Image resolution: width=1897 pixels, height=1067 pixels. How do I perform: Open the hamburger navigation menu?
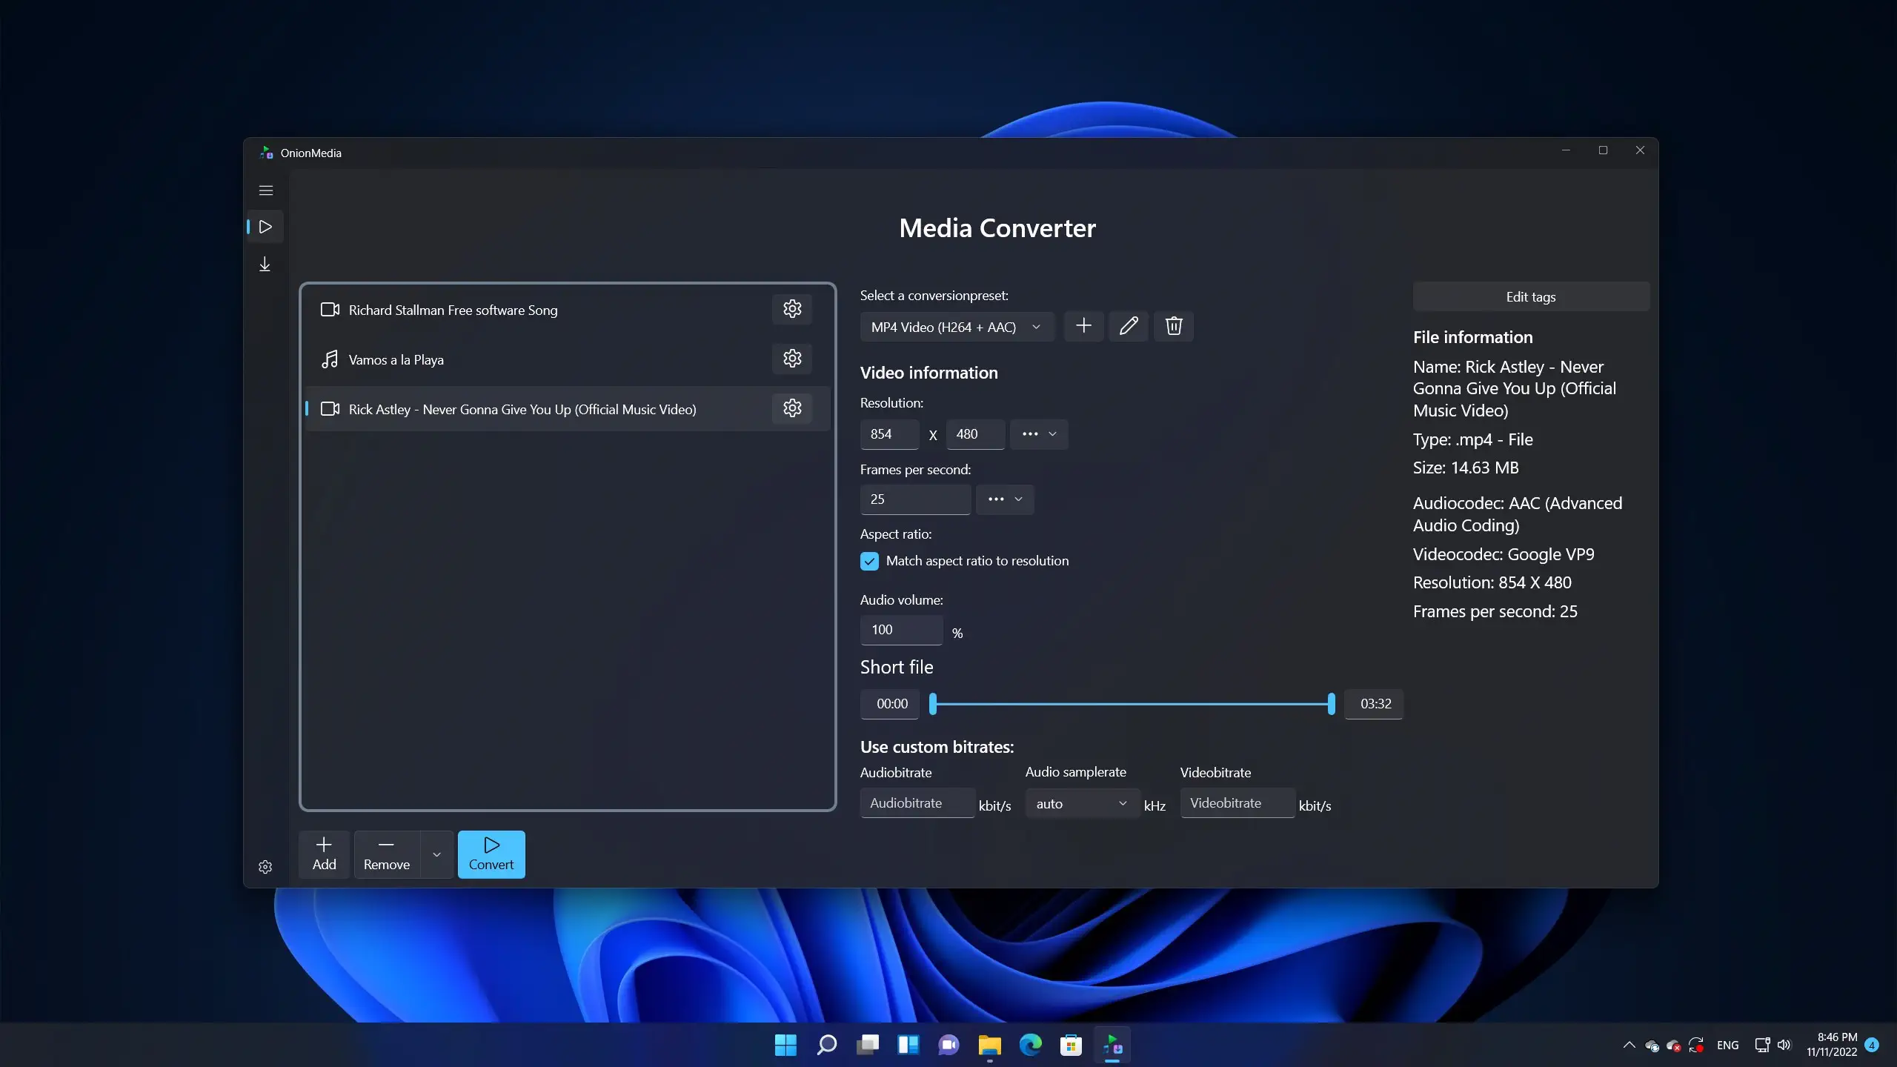[x=266, y=190]
